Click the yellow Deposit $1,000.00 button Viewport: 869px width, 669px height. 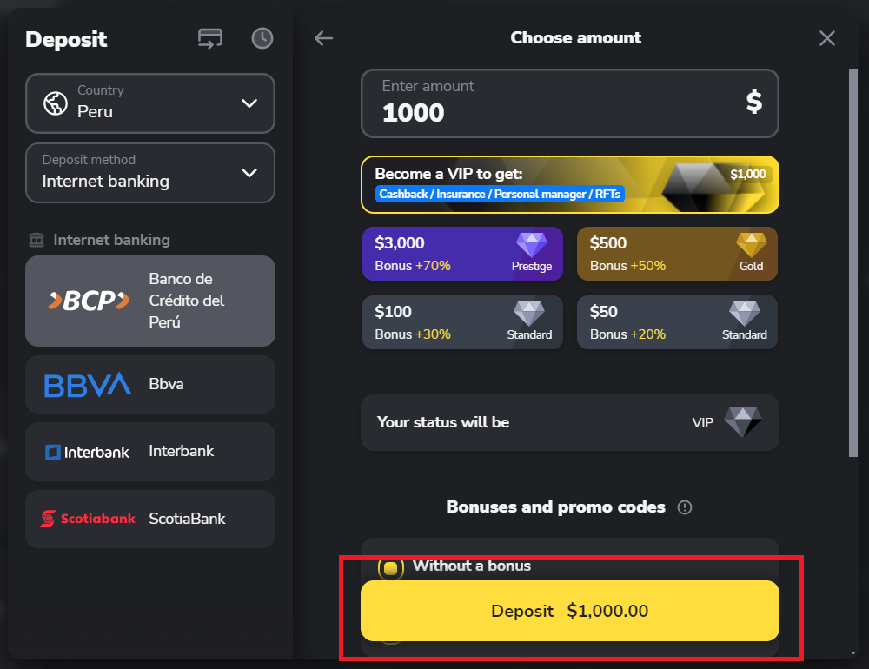pos(570,611)
